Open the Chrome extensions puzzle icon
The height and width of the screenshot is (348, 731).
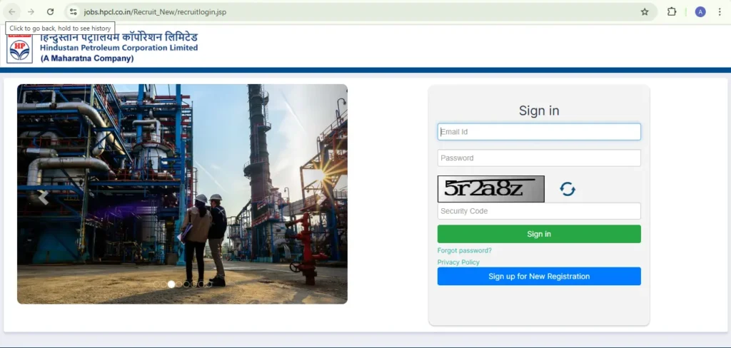point(672,12)
